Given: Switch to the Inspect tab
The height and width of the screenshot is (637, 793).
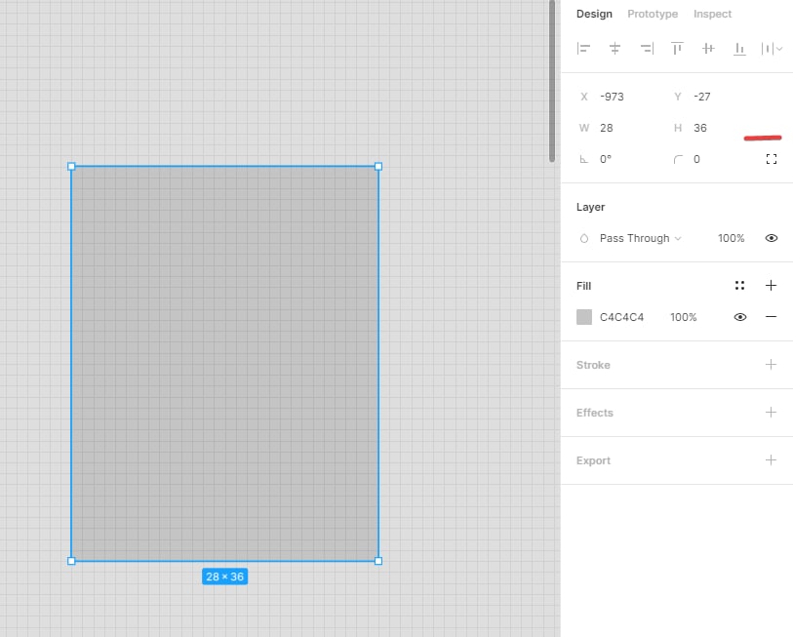Looking at the screenshot, I should pos(712,15).
